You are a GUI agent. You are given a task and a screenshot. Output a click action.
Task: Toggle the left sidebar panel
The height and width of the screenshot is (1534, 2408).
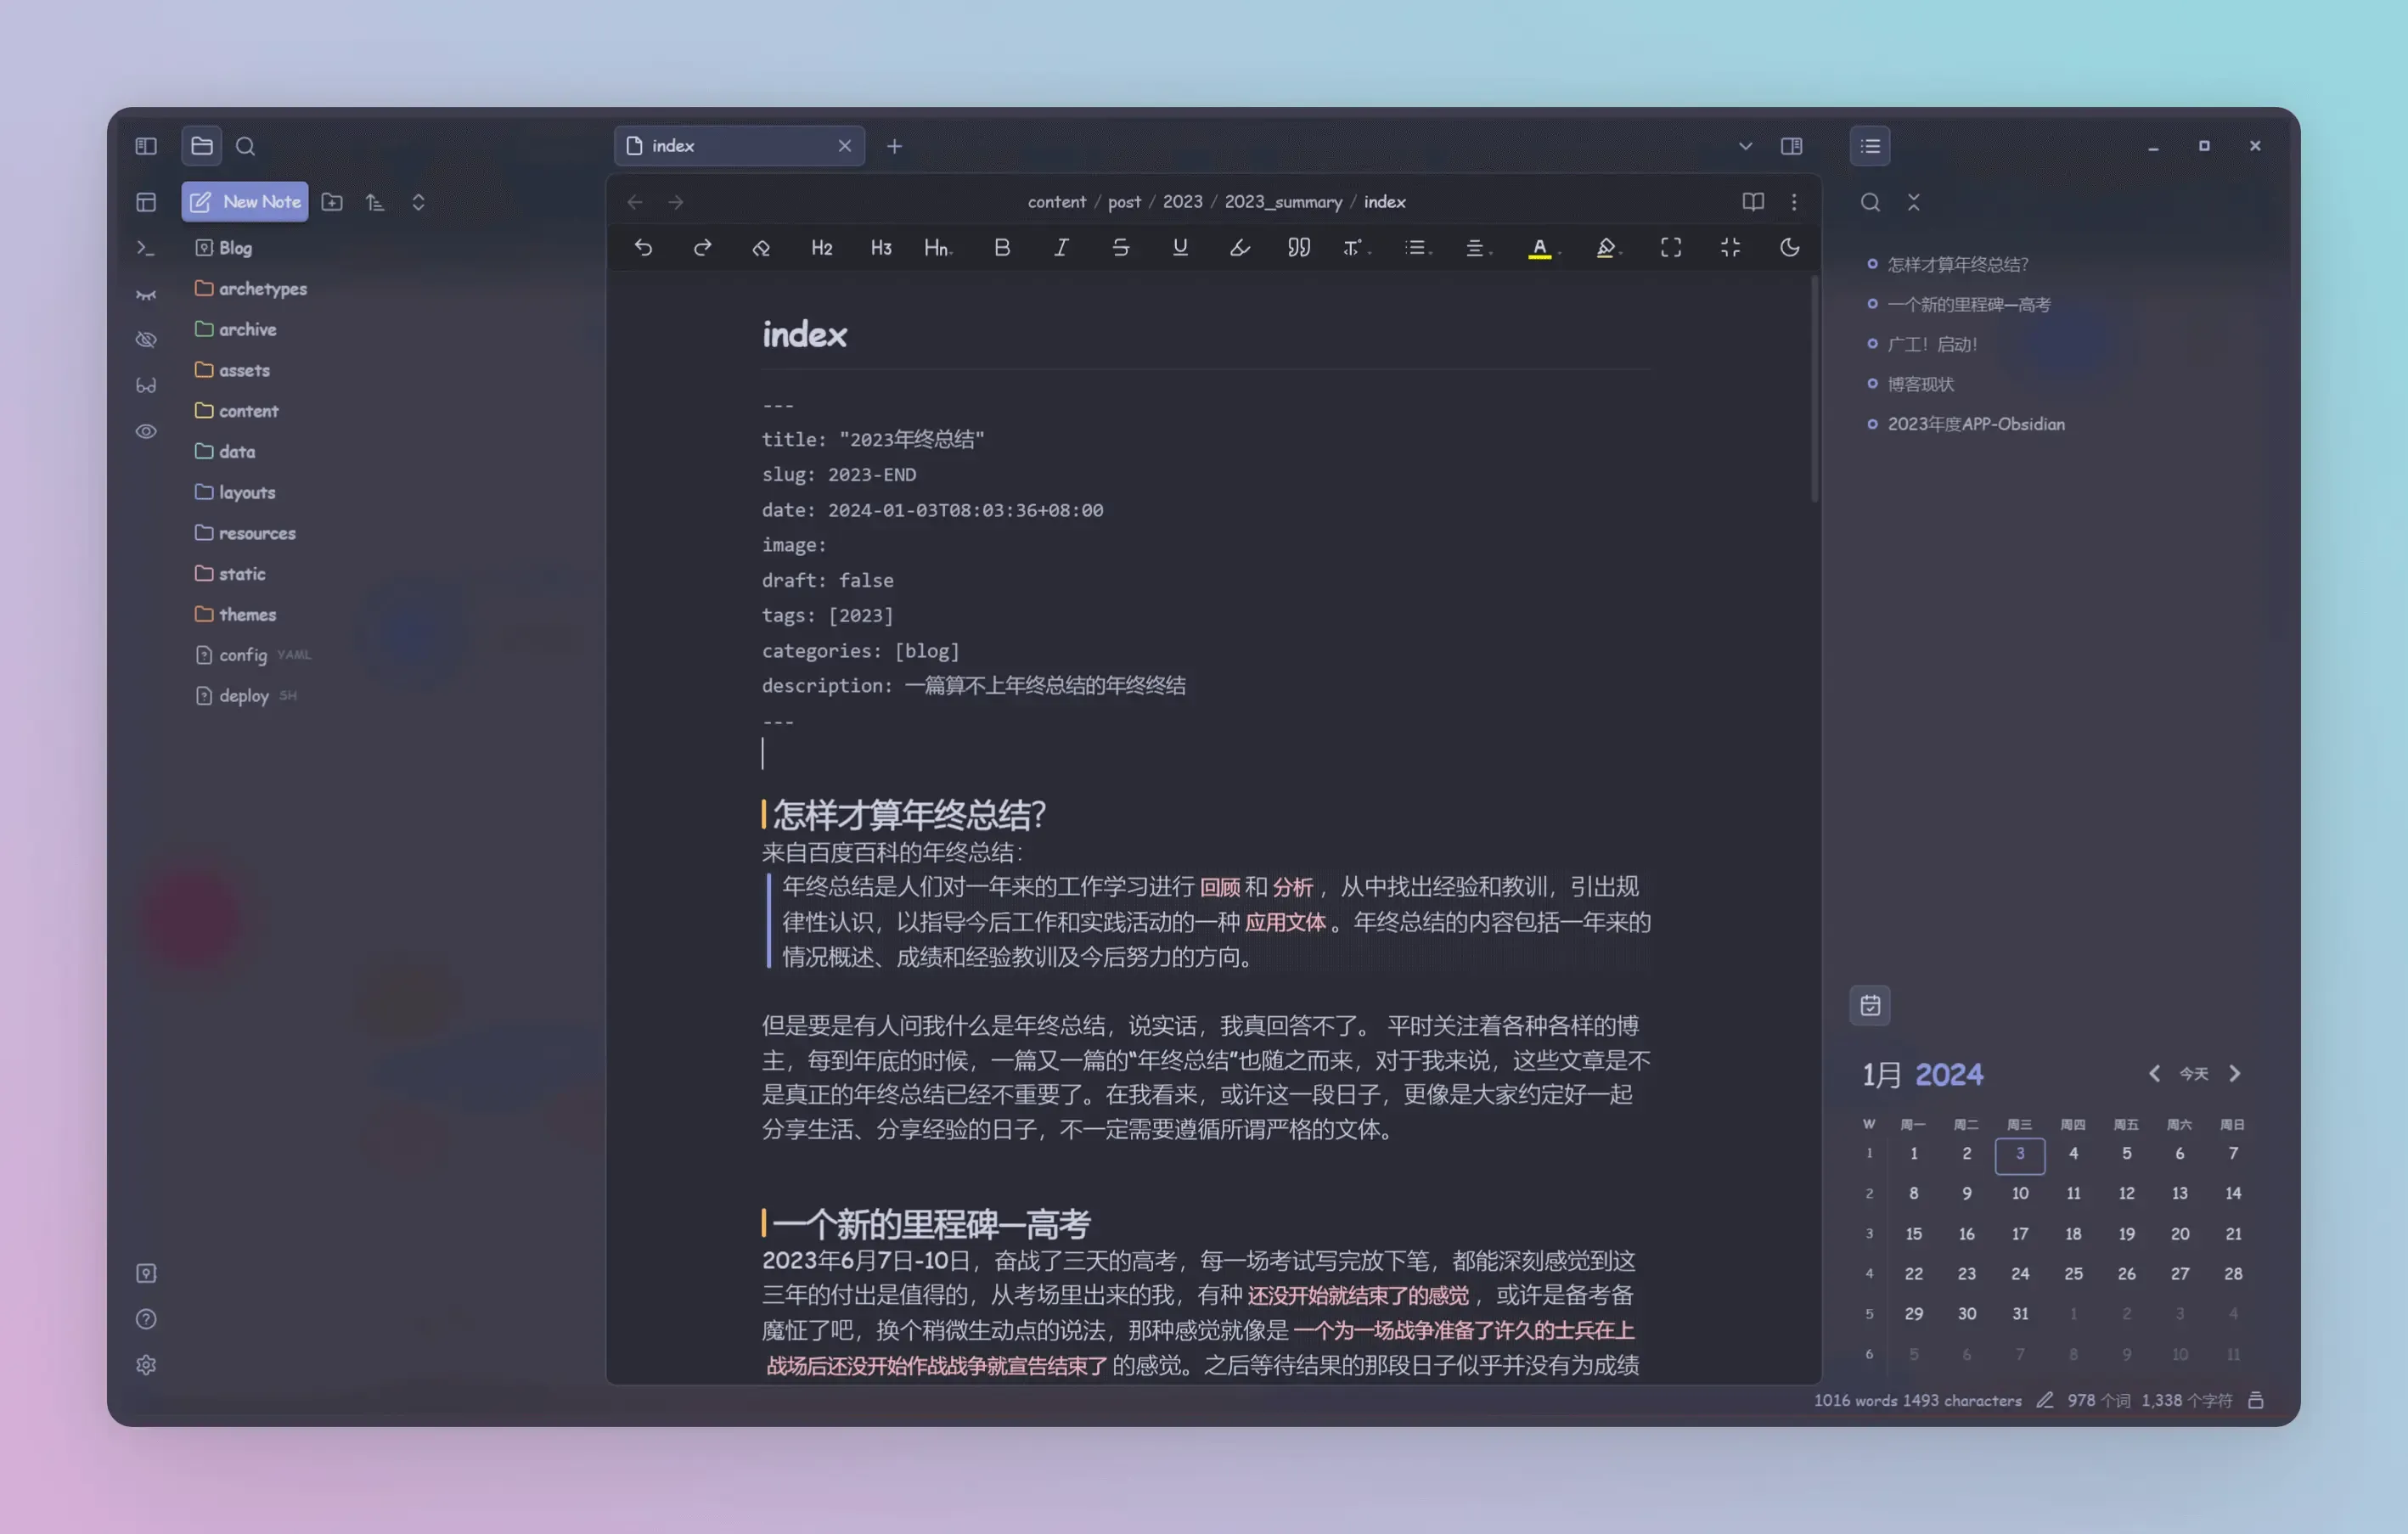[146, 146]
